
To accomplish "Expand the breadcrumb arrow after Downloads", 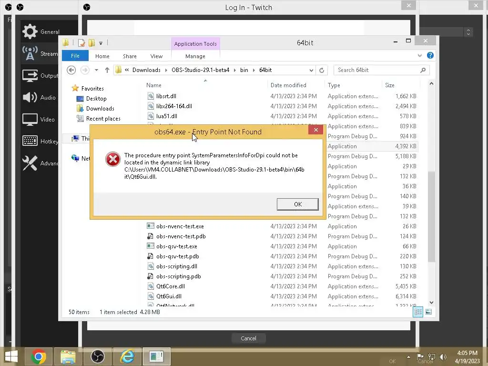I will (166, 71).
